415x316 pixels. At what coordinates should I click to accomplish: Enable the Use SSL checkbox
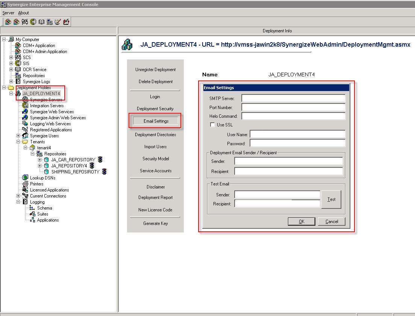click(x=212, y=125)
